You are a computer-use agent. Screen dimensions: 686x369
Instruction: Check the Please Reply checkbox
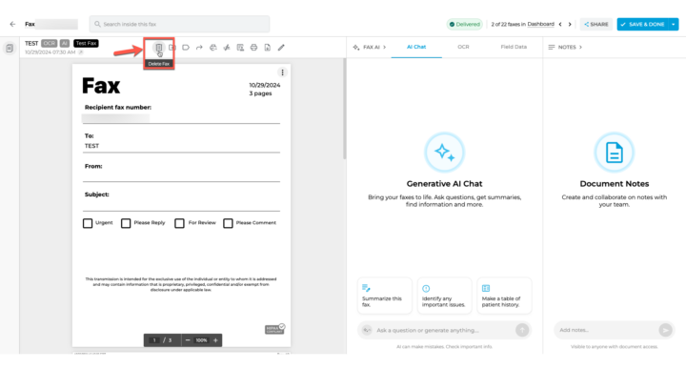click(x=126, y=223)
